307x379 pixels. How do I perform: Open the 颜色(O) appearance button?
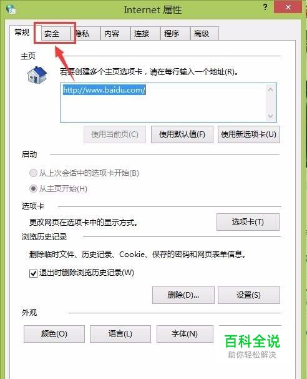click(54, 334)
